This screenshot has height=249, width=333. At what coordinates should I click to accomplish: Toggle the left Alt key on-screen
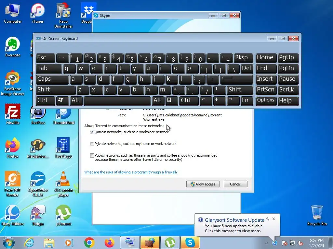coord(76,101)
